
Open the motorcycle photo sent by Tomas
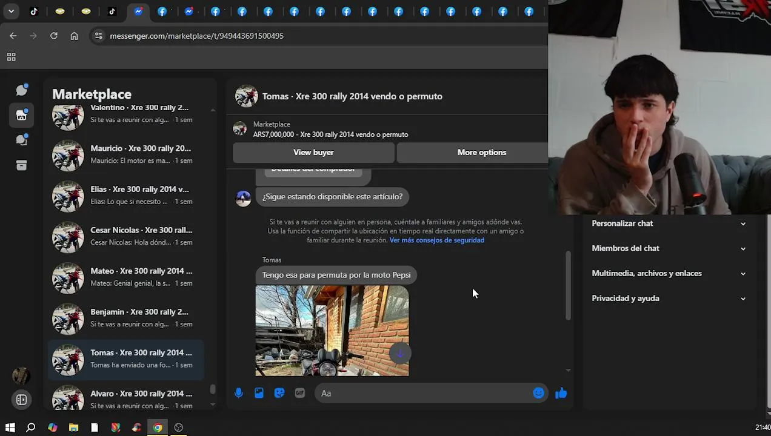tap(332, 331)
